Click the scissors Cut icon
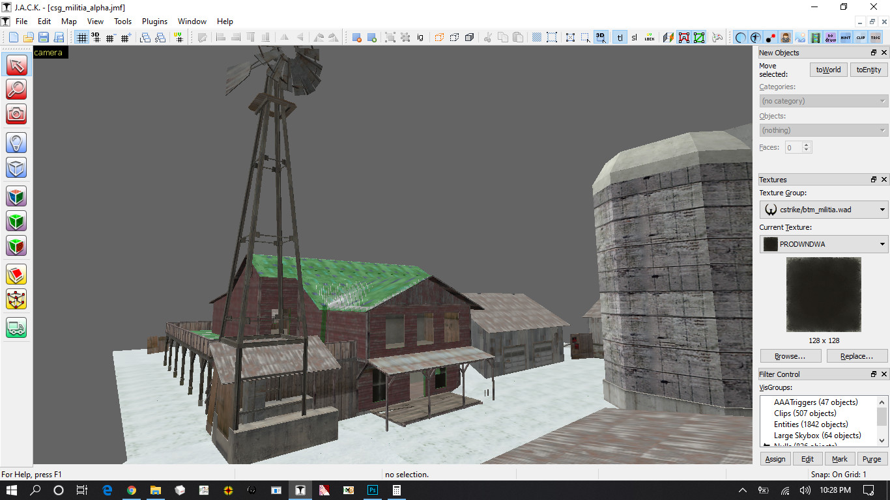Screen dimensions: 890x500 (488, 37)
